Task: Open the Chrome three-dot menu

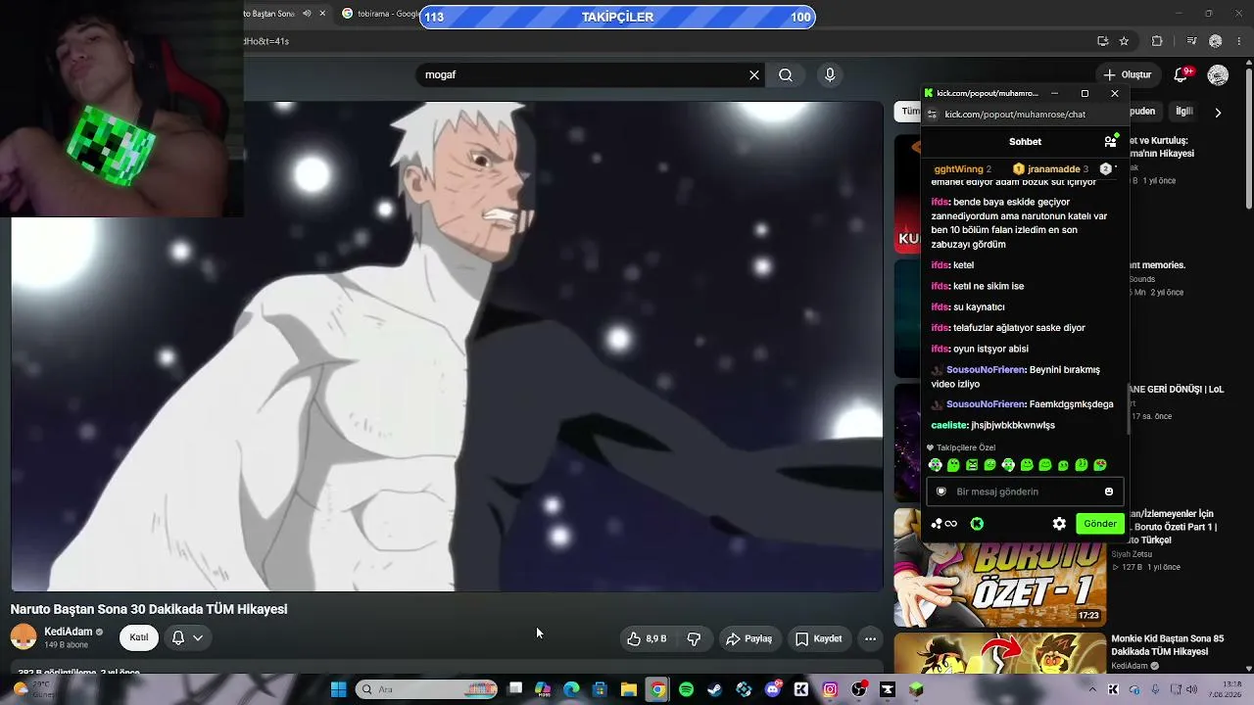Action: [1240, 41]
